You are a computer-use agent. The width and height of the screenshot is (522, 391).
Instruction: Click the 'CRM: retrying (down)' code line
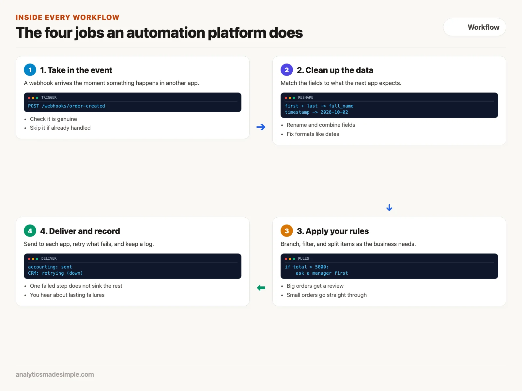(55, 273)
